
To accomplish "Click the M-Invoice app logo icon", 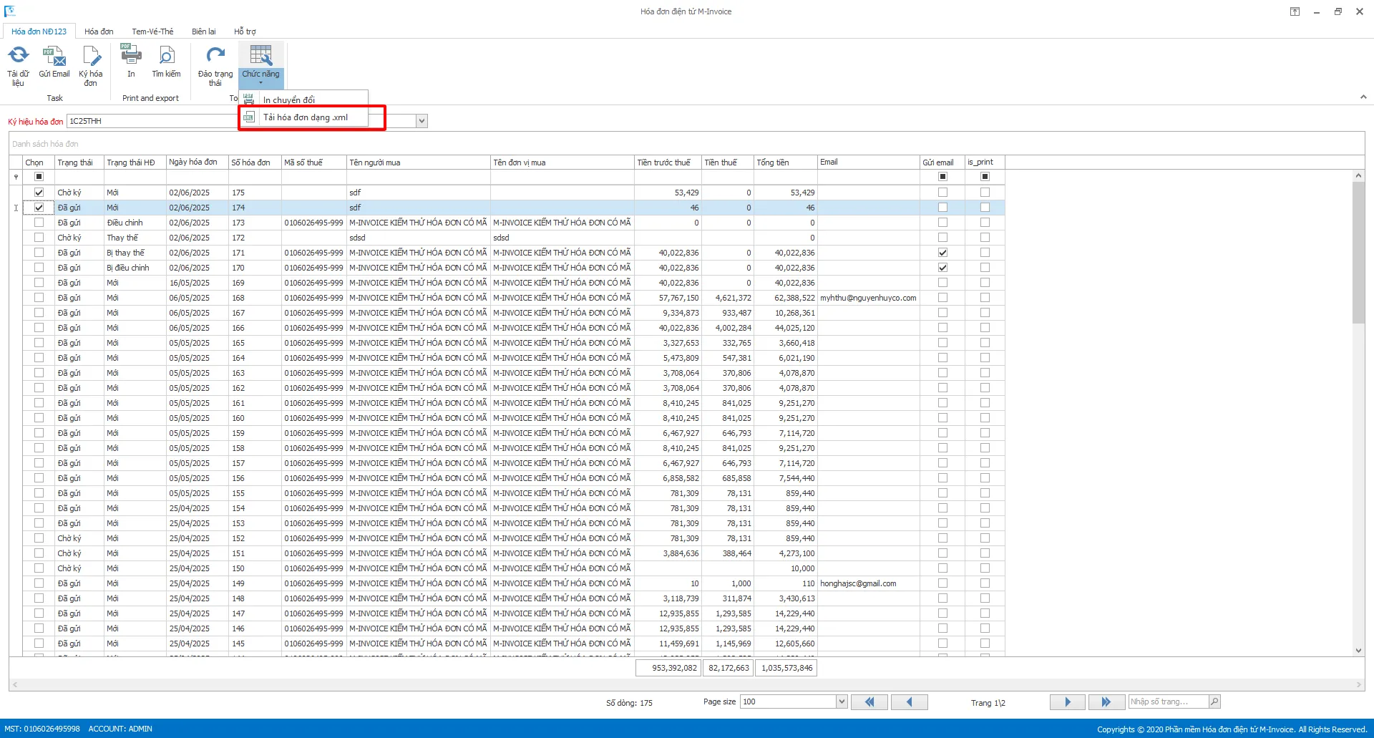I will point(10,11).
